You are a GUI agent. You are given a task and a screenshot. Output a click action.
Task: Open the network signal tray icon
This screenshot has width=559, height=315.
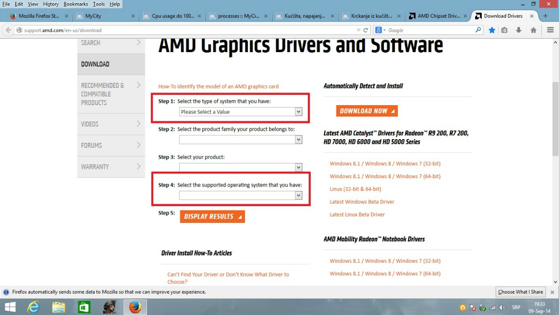[492, 308]
